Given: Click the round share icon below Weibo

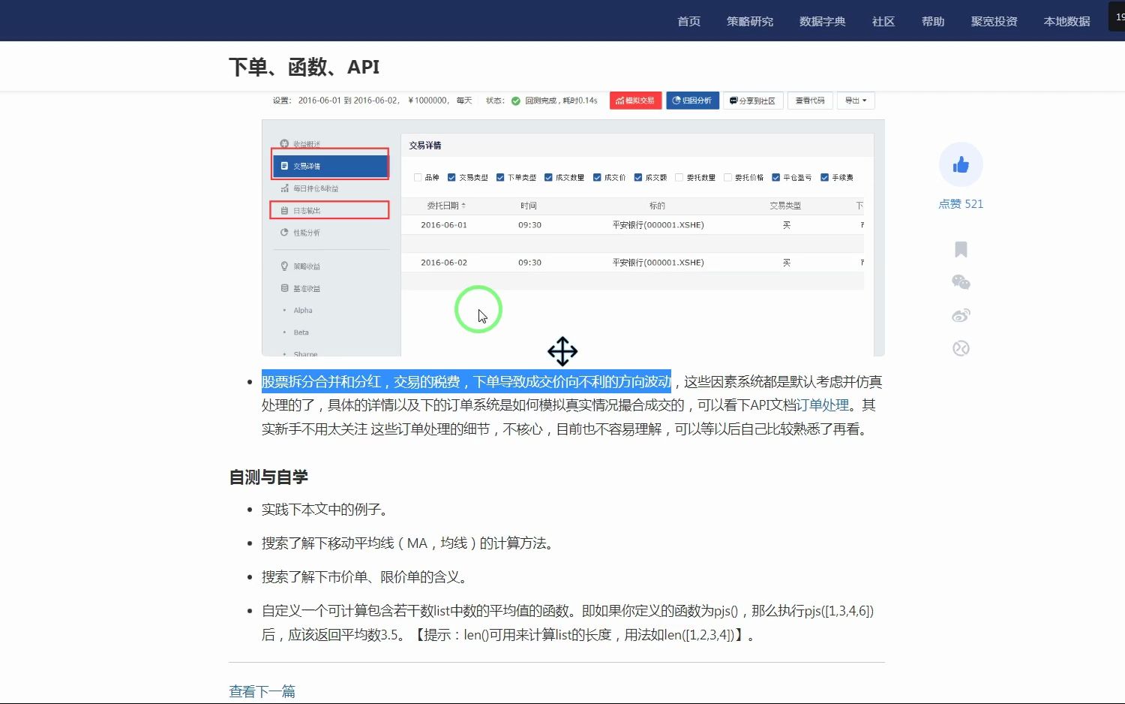Looking at the screenshot, I should [x=961, y=348].
